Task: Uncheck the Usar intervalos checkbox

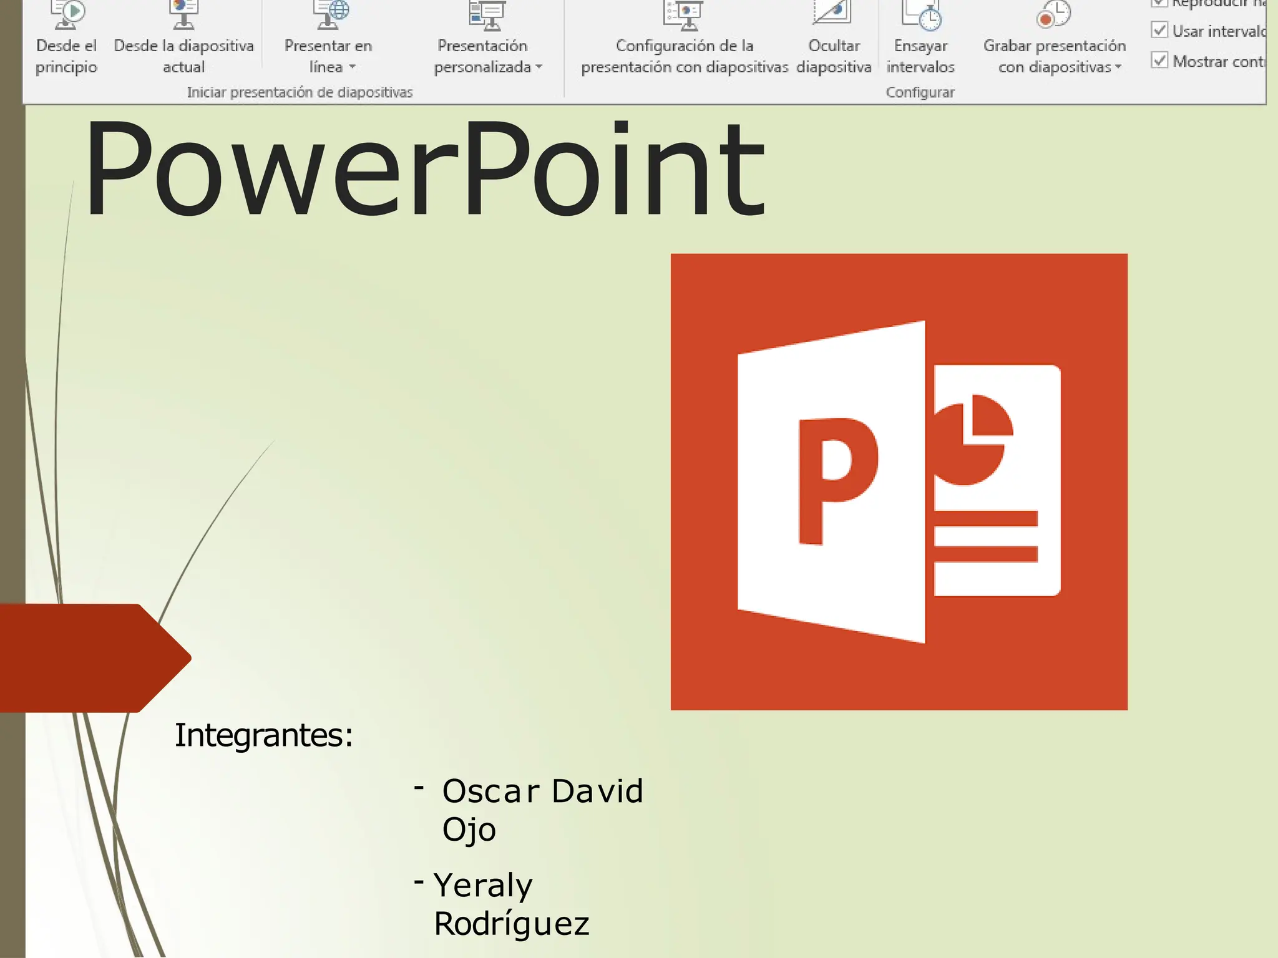Action: pyautogui.click(x=1159, y=30)
